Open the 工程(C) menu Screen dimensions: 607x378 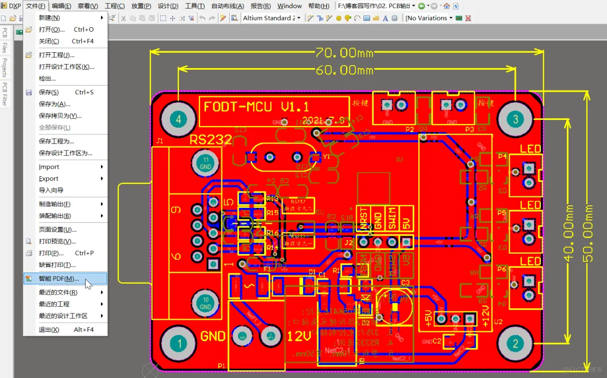115,6
